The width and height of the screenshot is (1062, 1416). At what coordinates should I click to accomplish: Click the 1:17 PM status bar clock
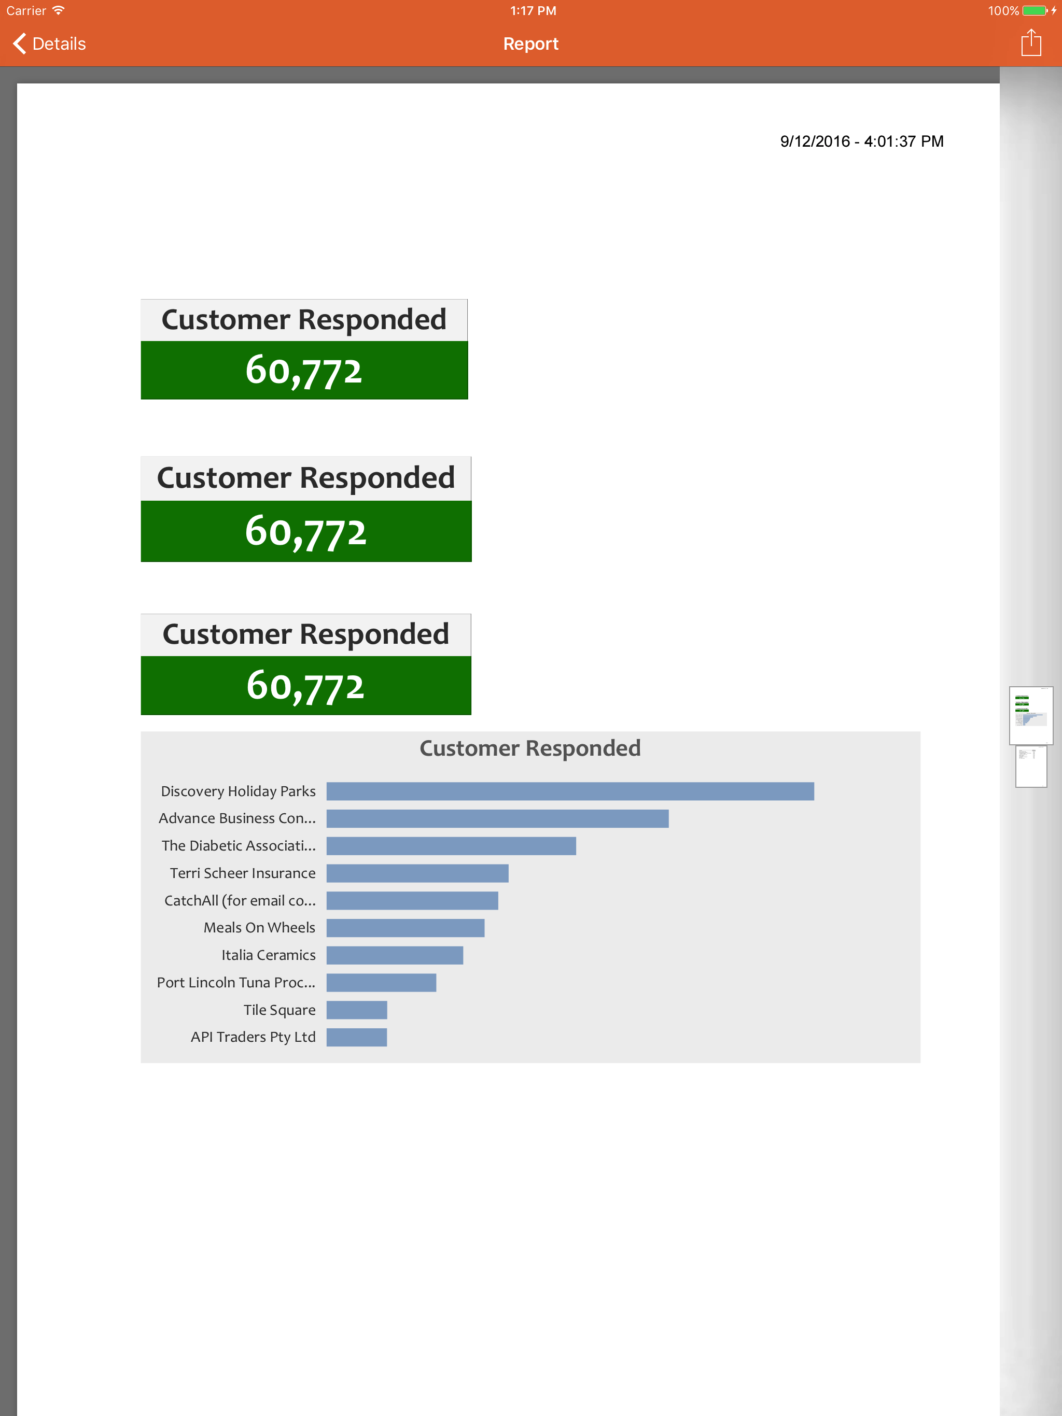click(533, 10)
